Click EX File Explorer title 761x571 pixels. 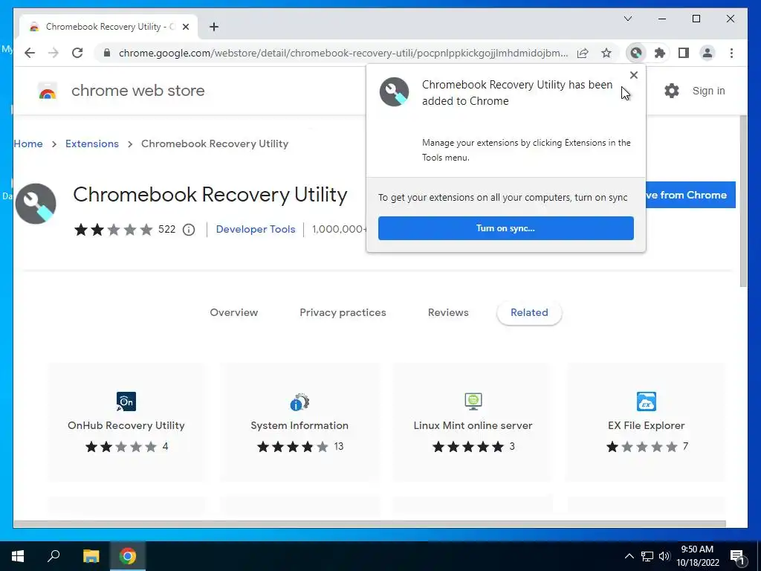pyautogui.click(x=647, y=425)
